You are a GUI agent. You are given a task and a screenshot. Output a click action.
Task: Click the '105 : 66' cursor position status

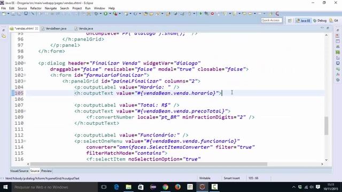tap(253, 178)
